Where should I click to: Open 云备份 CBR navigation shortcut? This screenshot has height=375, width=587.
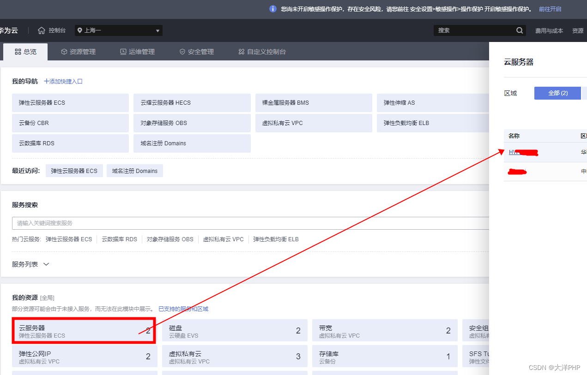click(x=70, y=123)
